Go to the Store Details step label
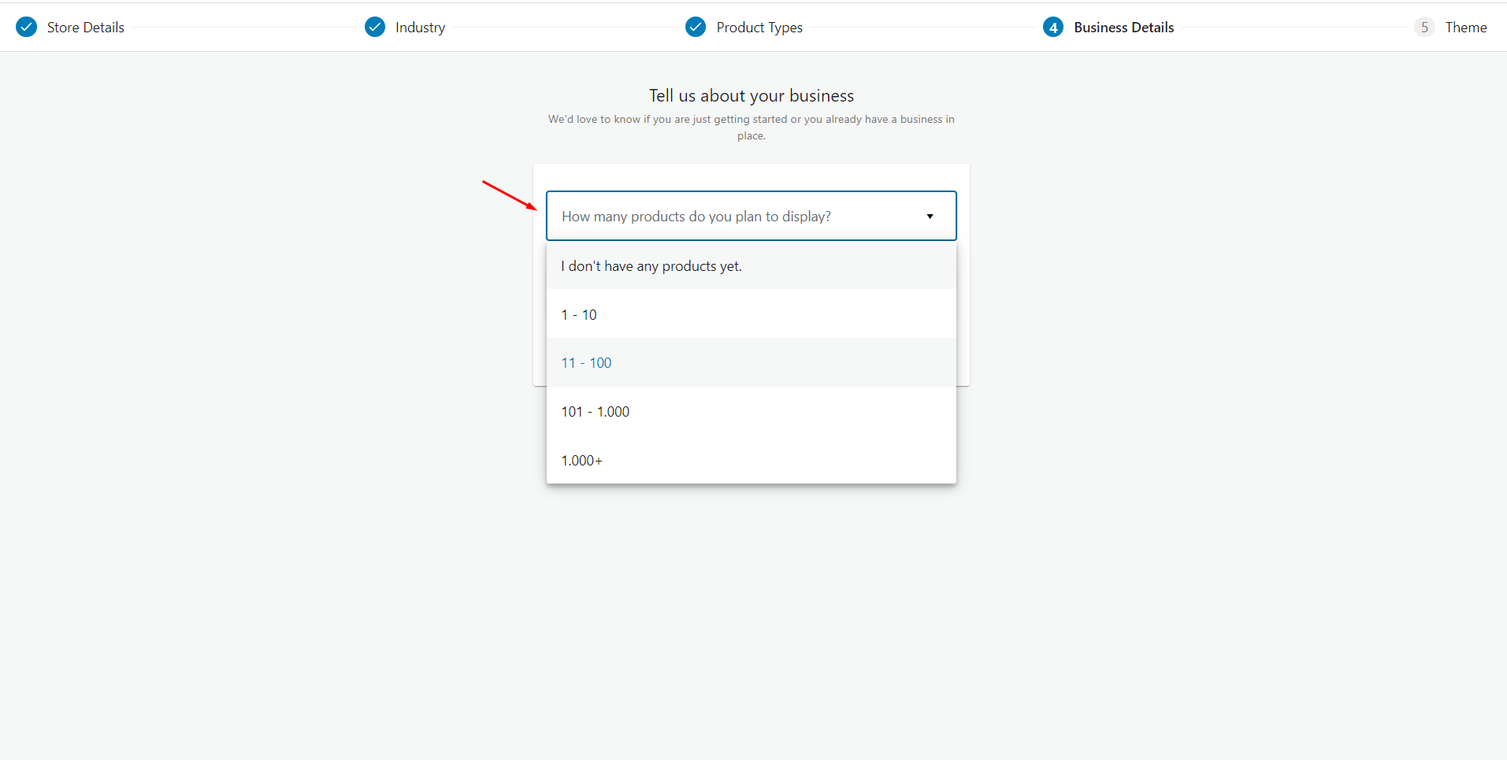Viewport: 1507px width, 760px height. (86, 28)
